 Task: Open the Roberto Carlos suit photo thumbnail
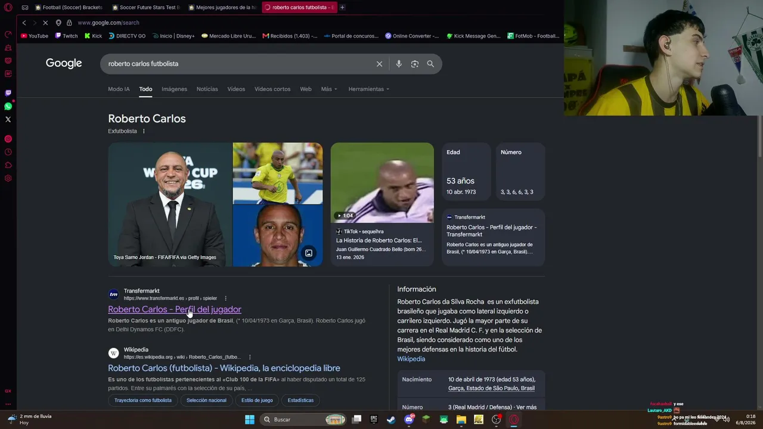click(x=170, y=204)
